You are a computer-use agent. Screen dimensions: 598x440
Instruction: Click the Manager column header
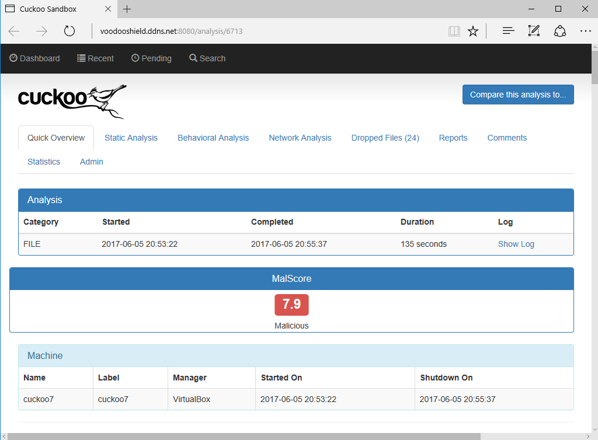click(190, 378)
